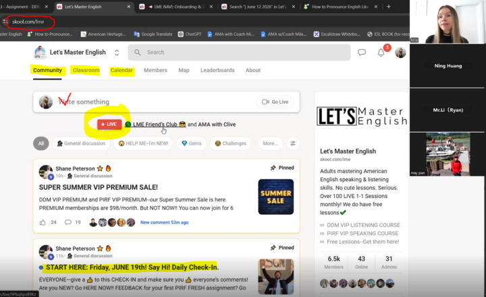This screenshot has width=486, height=297.
Task: Open comments on the Summer Sale post
Action: (x=68, y=222)
